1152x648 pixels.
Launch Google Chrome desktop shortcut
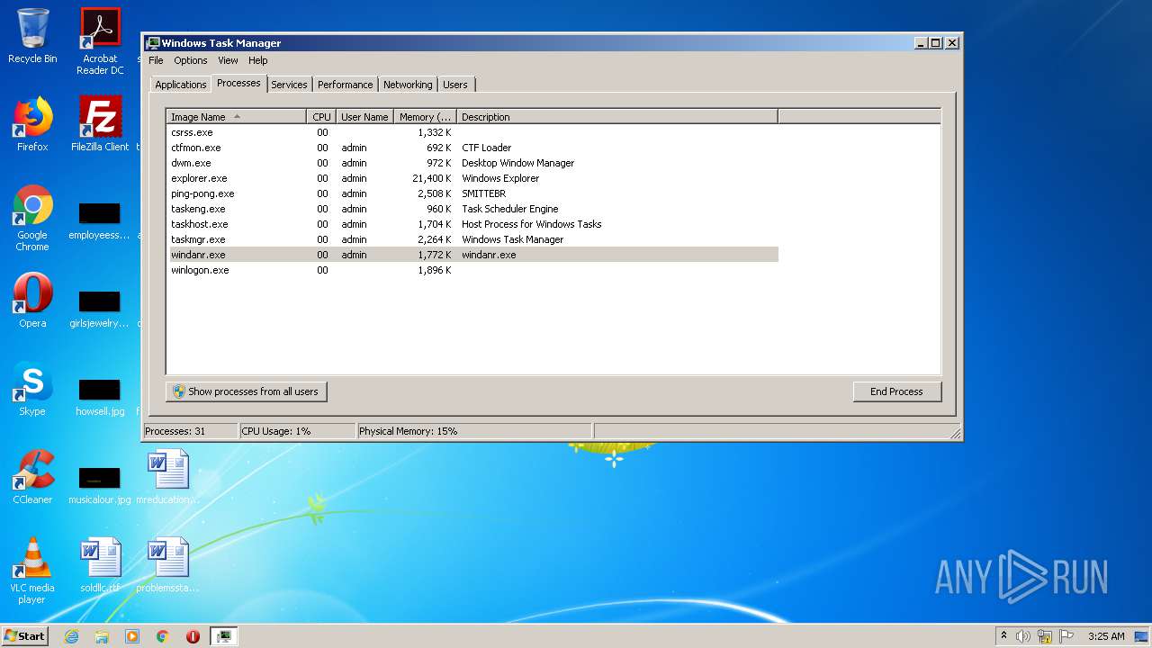coord(32,218)
